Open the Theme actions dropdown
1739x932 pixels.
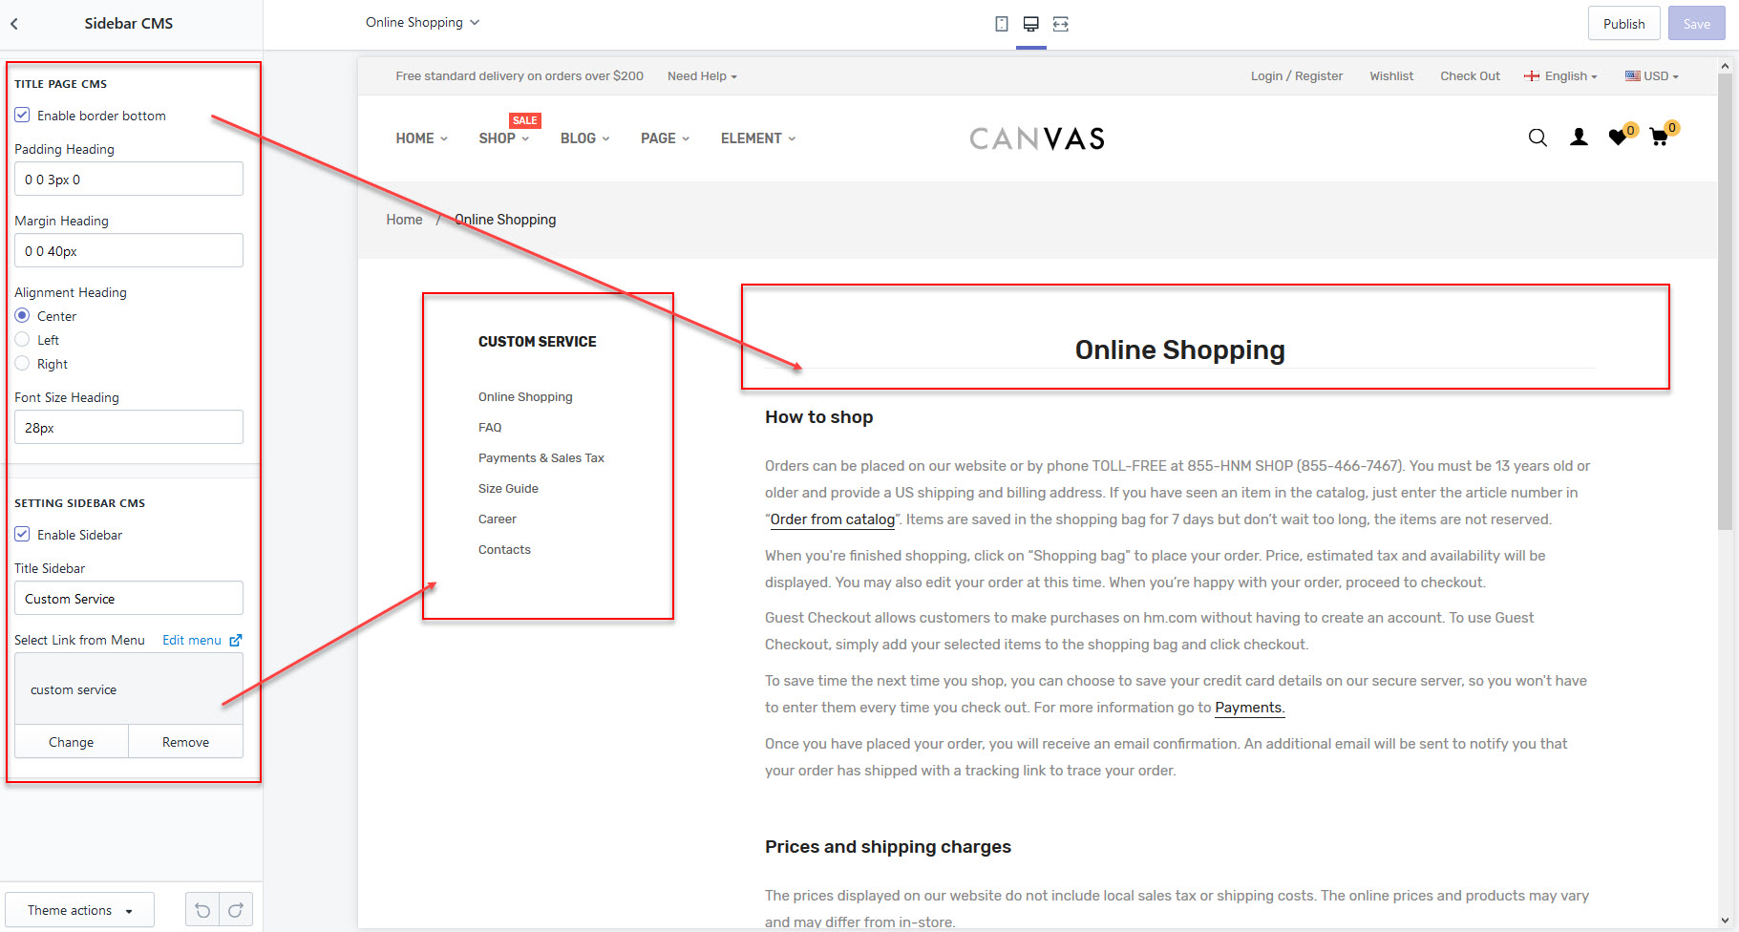pyautogui.click(x=80, y=910)
